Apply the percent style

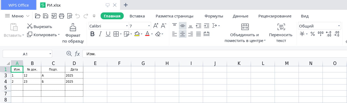coord(313,34)
